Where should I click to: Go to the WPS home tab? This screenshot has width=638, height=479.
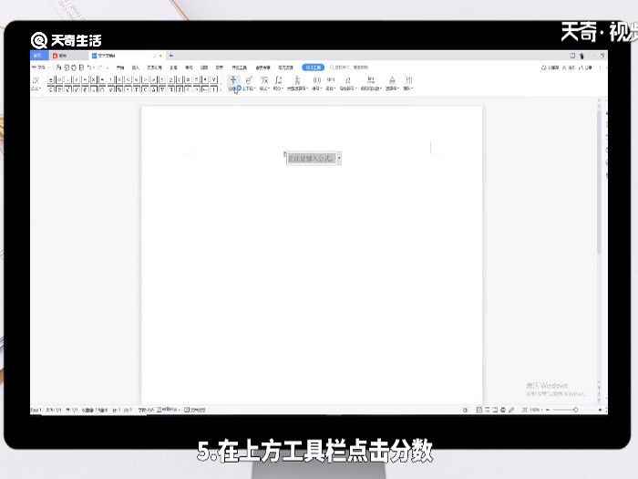[x=39, y=56]
